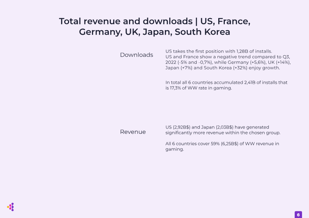Click the 'US (2,92B$)' revenue figure
This screenshot has width=309, height=218.
click(x=178, y=127)
